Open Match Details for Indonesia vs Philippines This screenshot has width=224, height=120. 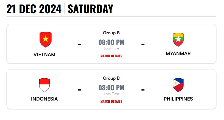coord(111,101)
